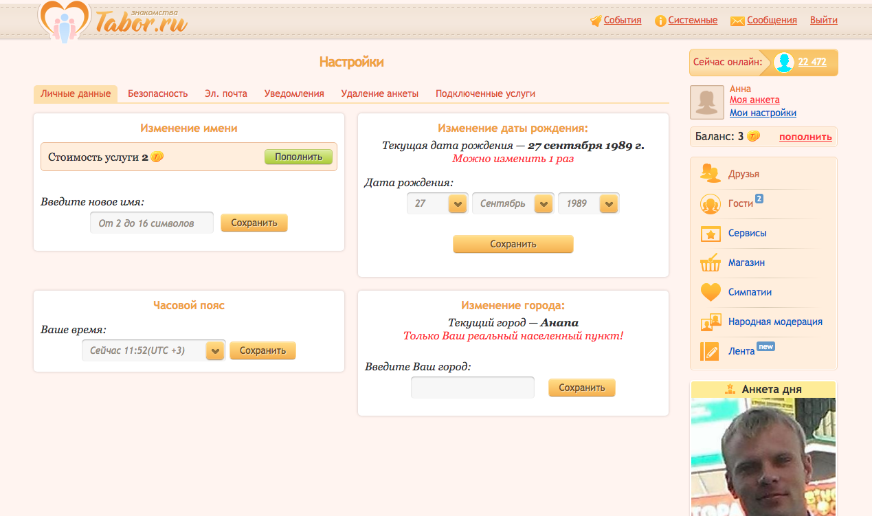Open the Системные link
The width and height of the screenshot is (872, 516).
pos(693,20)
